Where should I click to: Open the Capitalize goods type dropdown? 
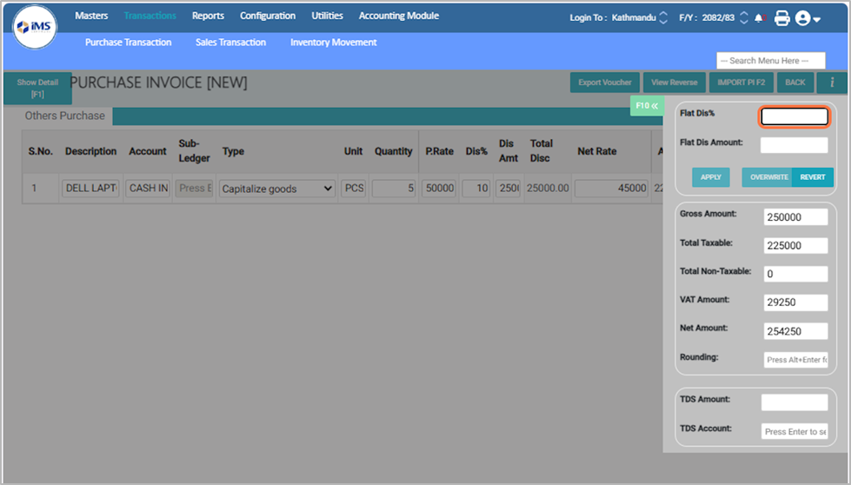pyautogui.click(x=277, y=189)
